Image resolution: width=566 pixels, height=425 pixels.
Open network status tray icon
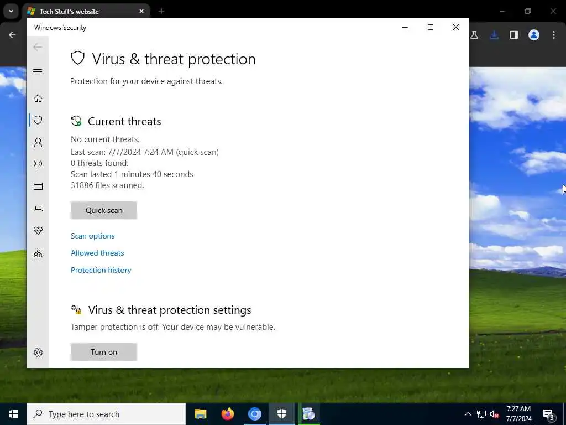click(481, 414)
